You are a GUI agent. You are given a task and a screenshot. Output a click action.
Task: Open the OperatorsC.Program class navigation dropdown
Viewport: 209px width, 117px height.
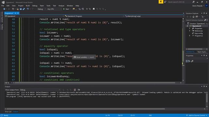94,16
